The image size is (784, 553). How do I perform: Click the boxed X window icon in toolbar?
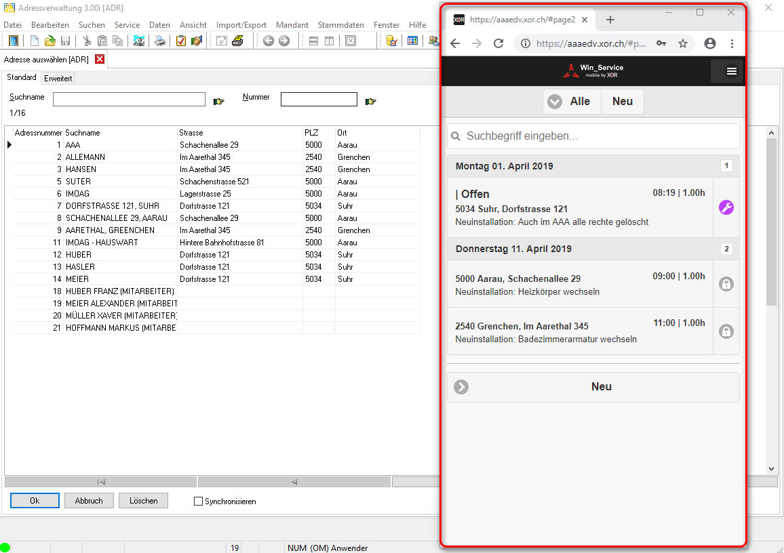[351, 41]
